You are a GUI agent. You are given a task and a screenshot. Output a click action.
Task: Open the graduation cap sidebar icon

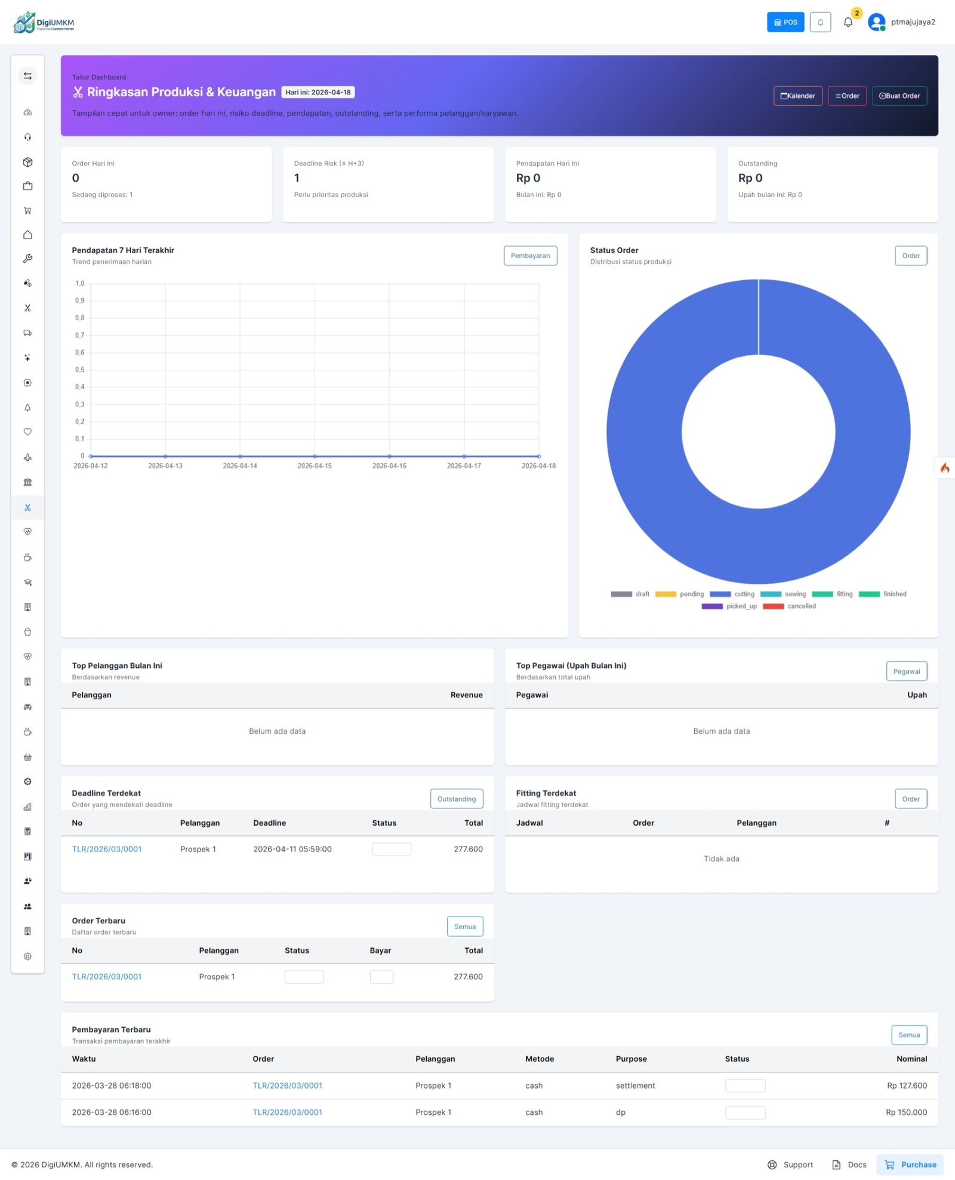pyautogui.click(x=27, y=582)
